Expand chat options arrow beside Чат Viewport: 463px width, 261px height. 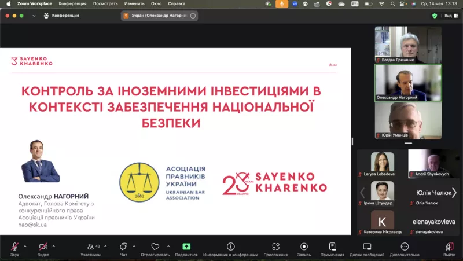click(134, 246)
